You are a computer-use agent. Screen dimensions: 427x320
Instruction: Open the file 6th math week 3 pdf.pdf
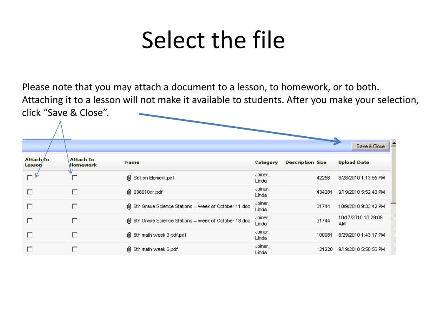pos(160,235)
